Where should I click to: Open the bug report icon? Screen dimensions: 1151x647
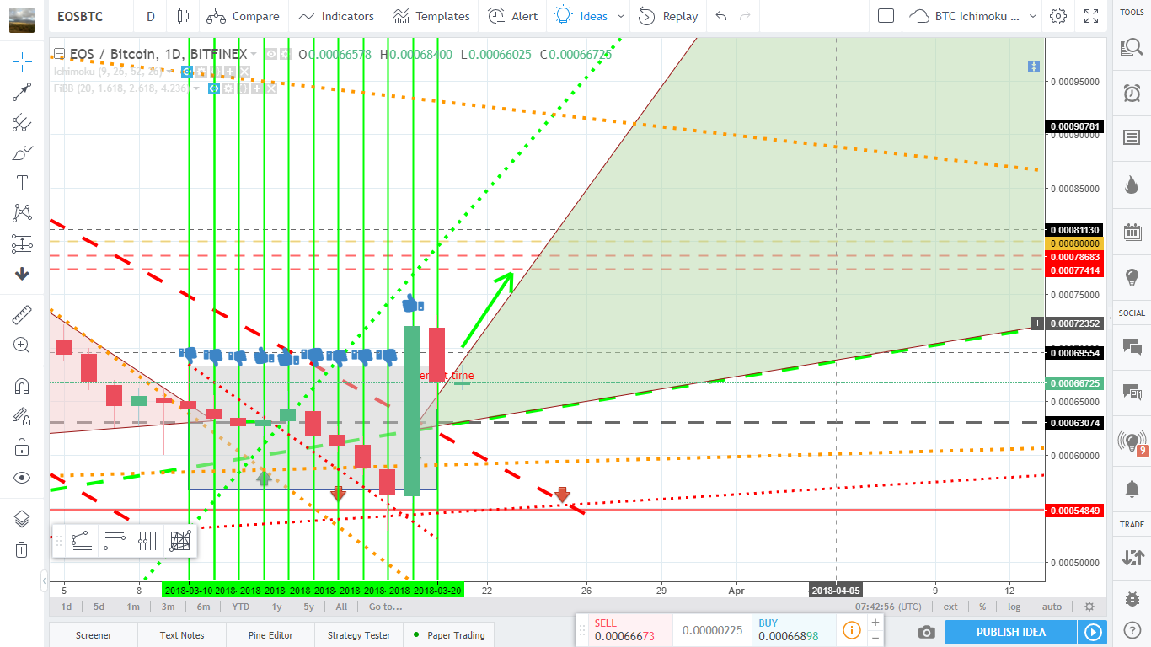pyautogui.click(x=1132, y=598)
